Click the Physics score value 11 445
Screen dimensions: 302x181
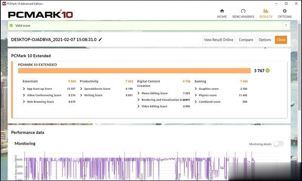[243, 95]
